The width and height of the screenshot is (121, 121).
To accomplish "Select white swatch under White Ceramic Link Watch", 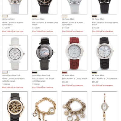I will click(x=5, y=72).
